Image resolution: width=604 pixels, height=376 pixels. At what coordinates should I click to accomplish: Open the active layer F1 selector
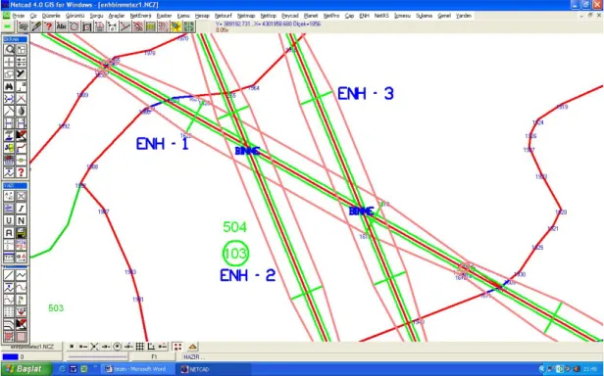click(x=154, y=356)
